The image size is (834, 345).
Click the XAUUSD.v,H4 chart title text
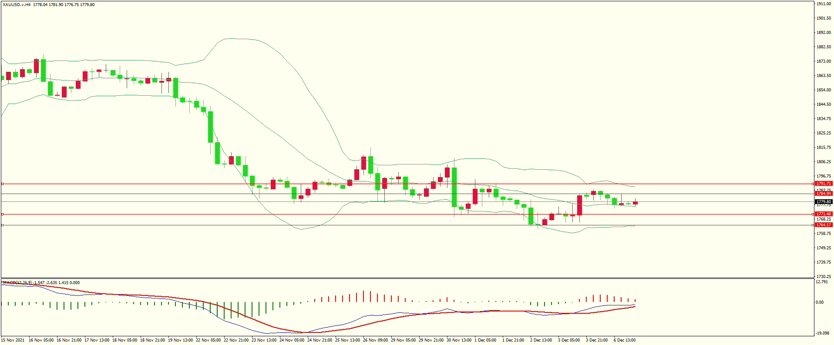17,5
